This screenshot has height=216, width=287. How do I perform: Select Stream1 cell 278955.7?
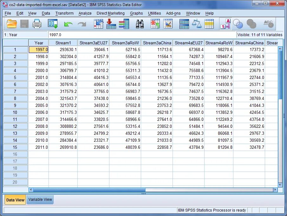coord(63,133)
